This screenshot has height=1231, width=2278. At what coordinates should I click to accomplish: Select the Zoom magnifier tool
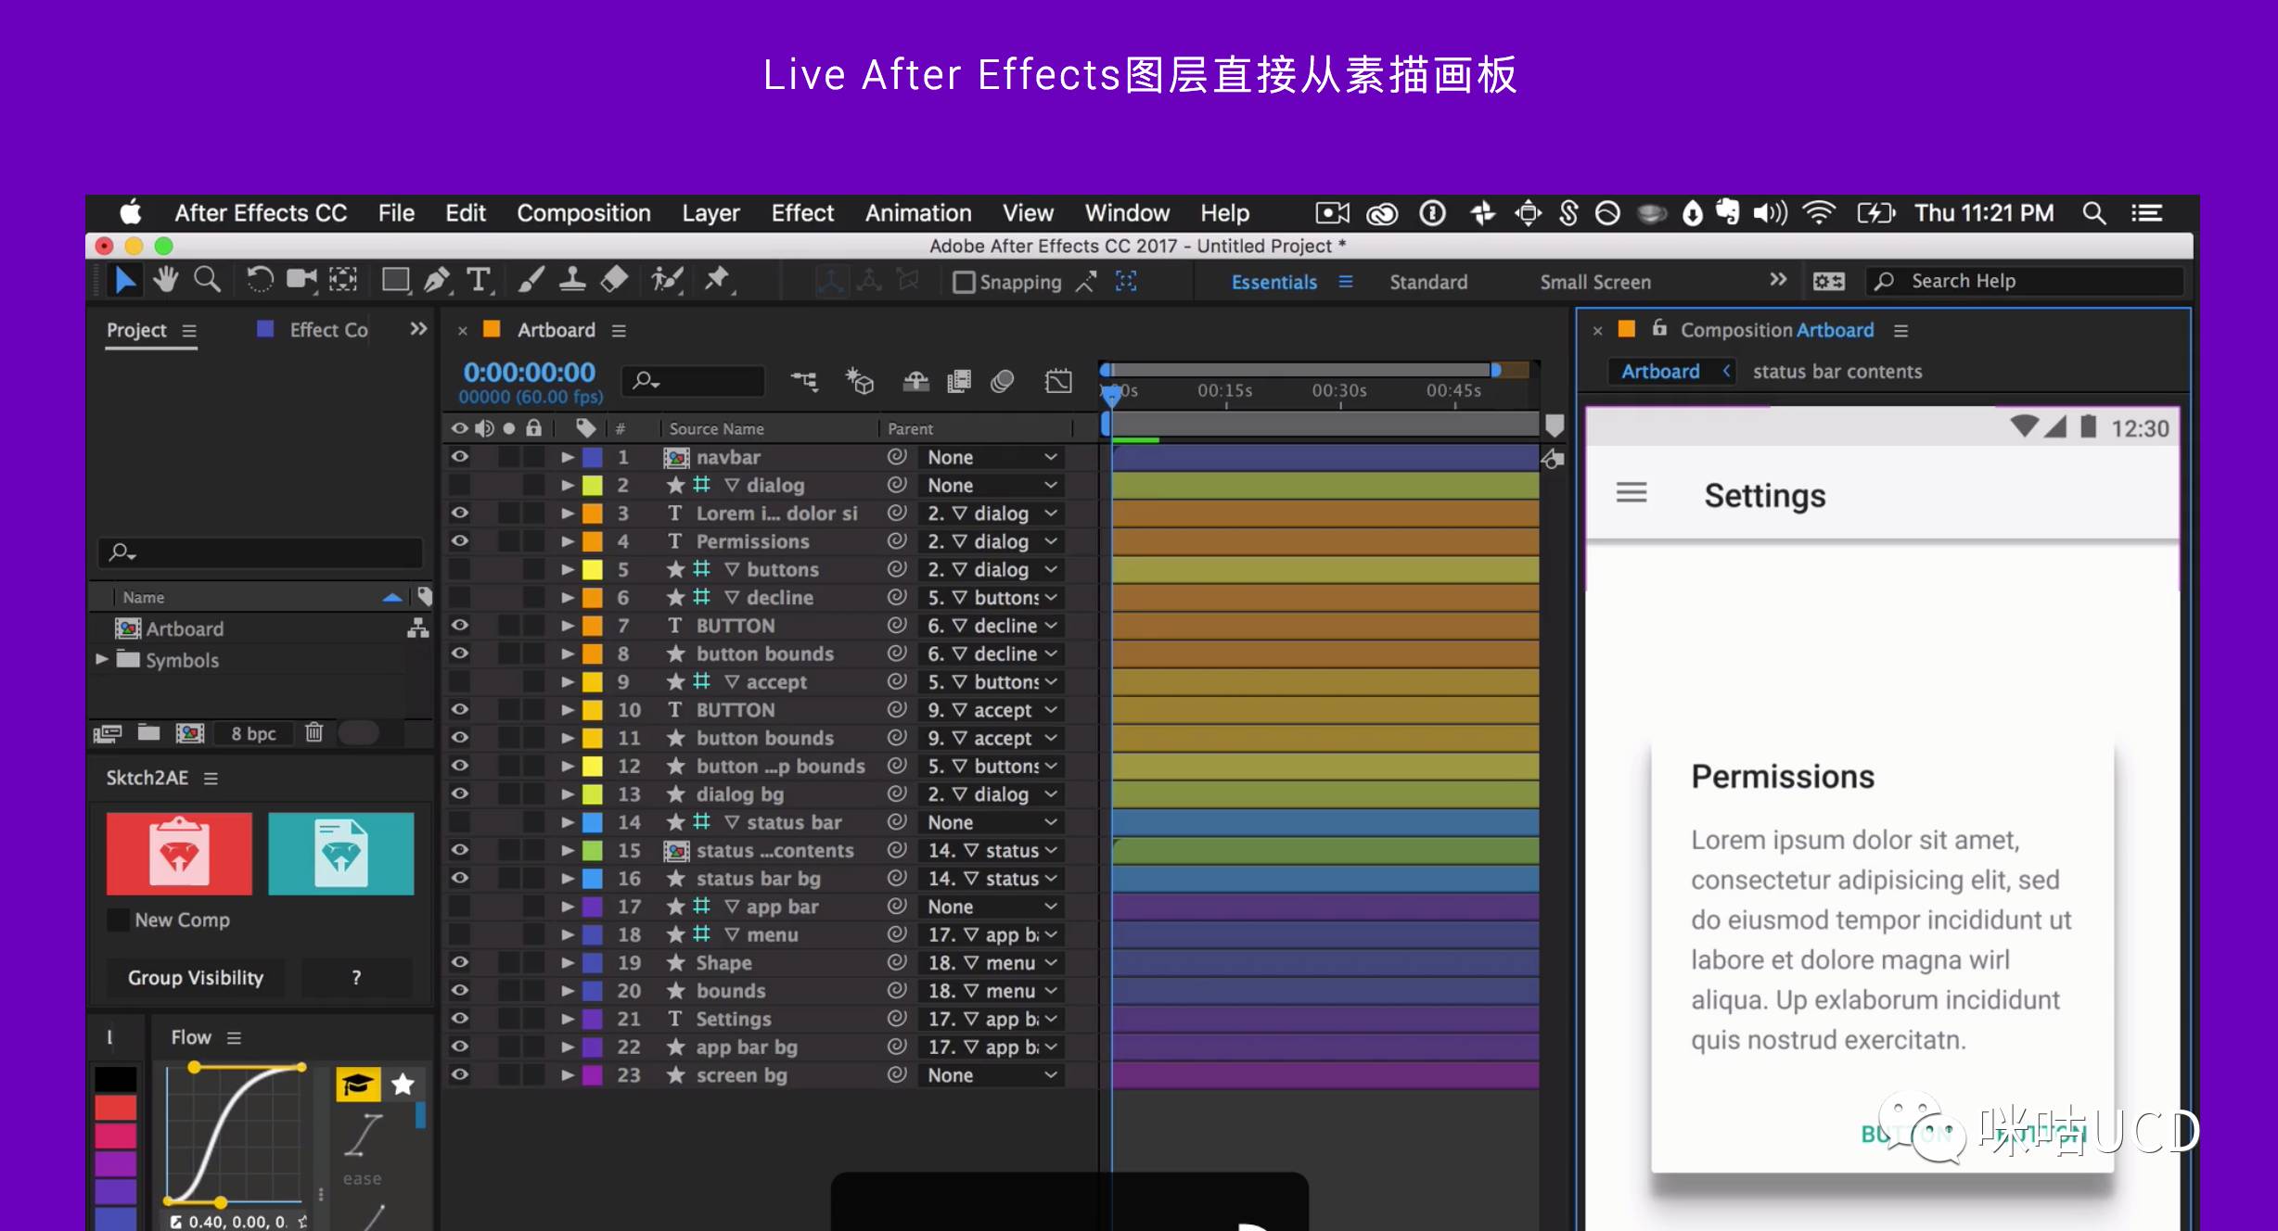207,279
